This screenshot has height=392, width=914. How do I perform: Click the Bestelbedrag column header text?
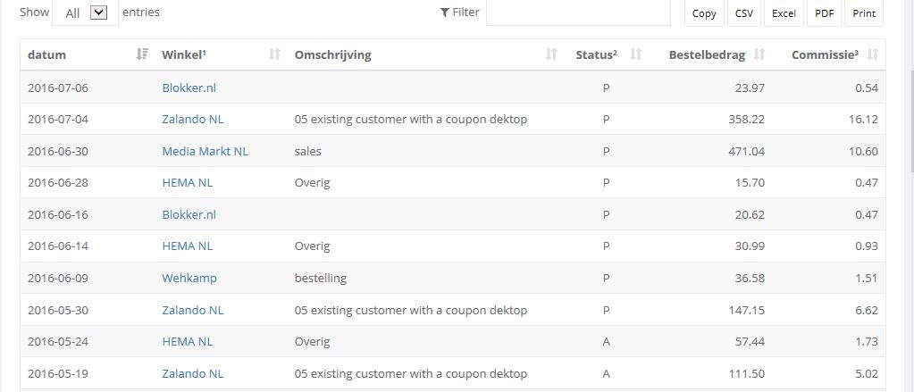pos(707,54)
